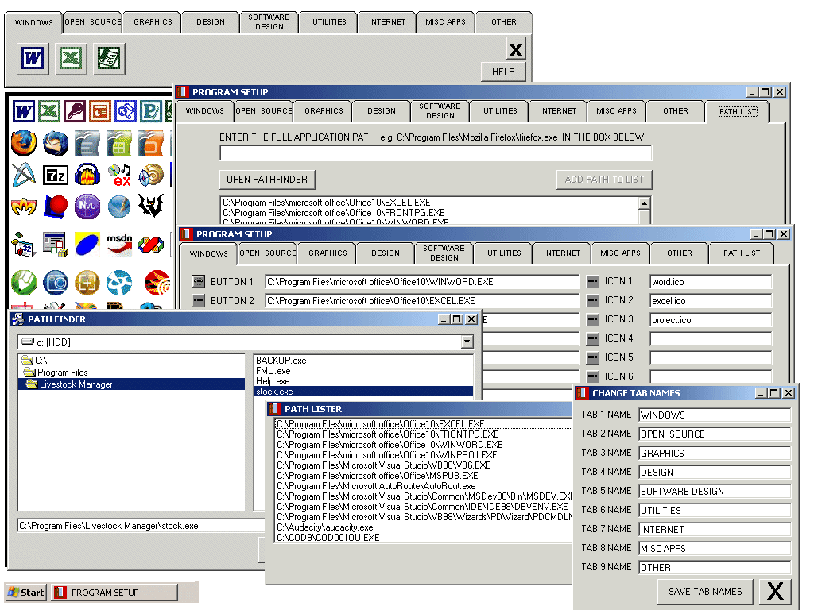This screenshot has height=610, width=814.
Task: Open the c: [HDD] drive dropdown
Action: (x=467, y=342)
